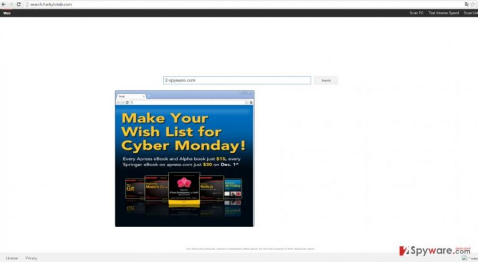Click the Search button
Viewport: 478px width, 262px height.
[326, 80]
